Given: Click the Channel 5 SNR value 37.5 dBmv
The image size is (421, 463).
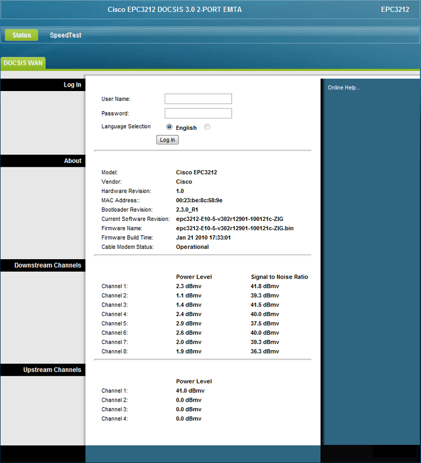Looking at the screenshot, I should (265, 323).
